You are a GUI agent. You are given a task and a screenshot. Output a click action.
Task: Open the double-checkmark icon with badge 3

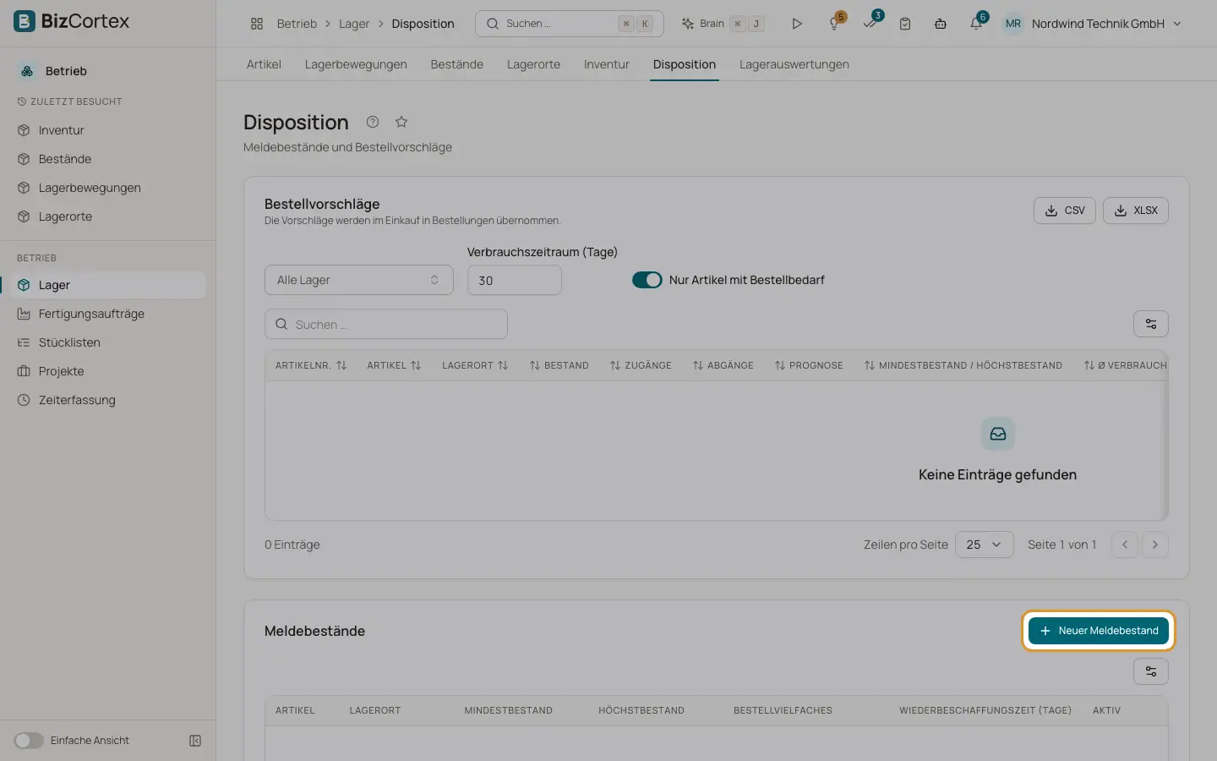click(870, 23)
